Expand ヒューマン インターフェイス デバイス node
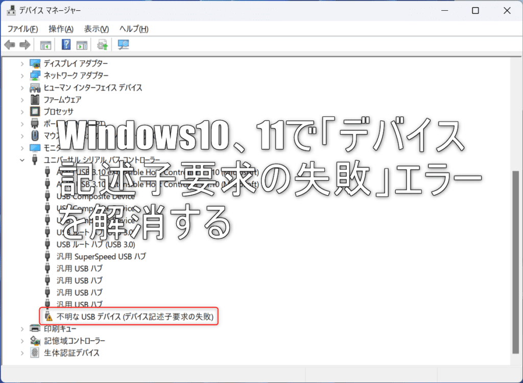This screenshot has height=383, width=523. [x=22, y=88]
